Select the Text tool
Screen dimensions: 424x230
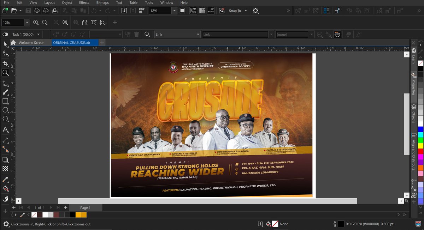tap(5, 130)
